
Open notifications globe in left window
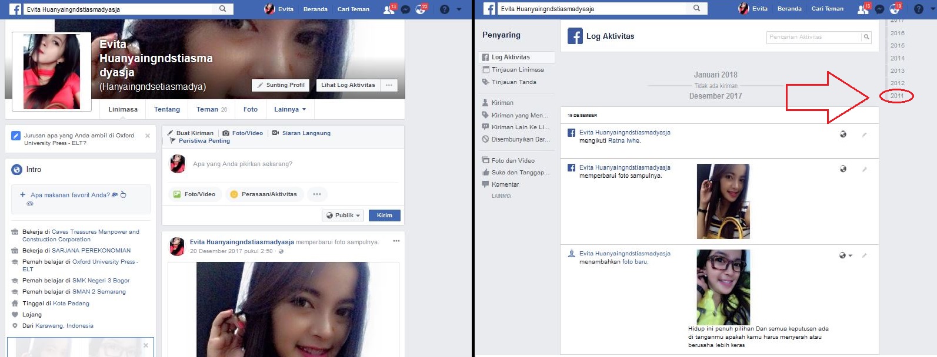[420, 9]
